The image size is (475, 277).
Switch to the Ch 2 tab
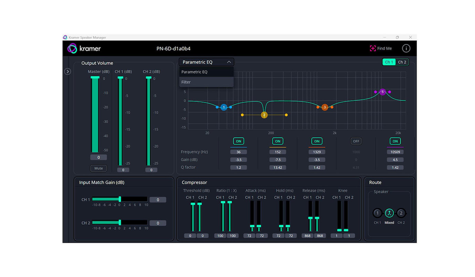402,62
